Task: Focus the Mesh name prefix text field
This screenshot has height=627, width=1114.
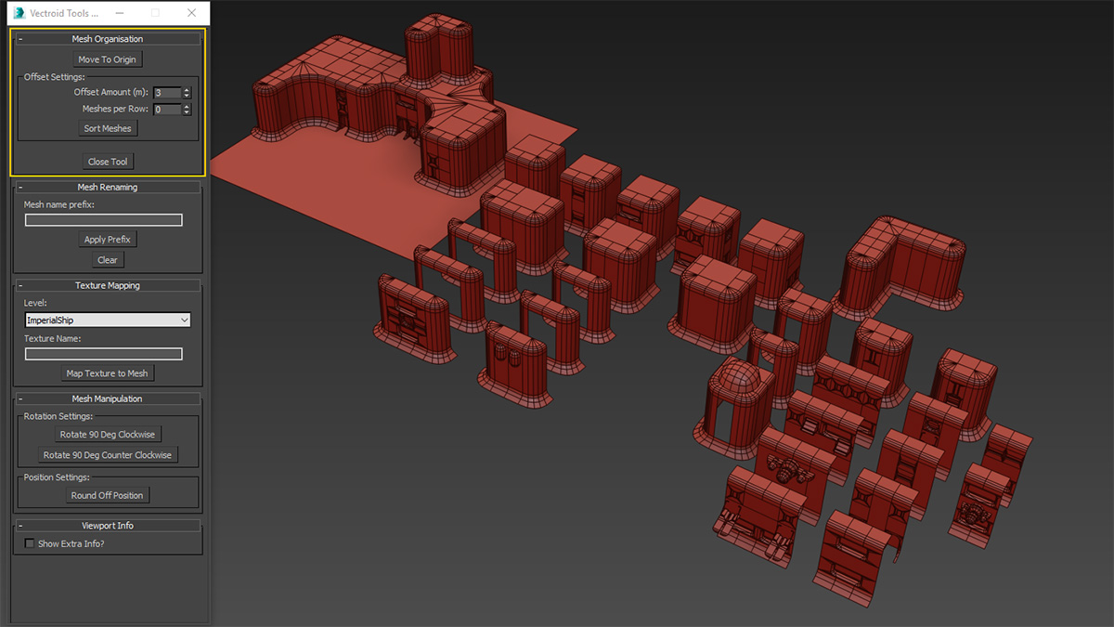Action: (x=103, y=220)
